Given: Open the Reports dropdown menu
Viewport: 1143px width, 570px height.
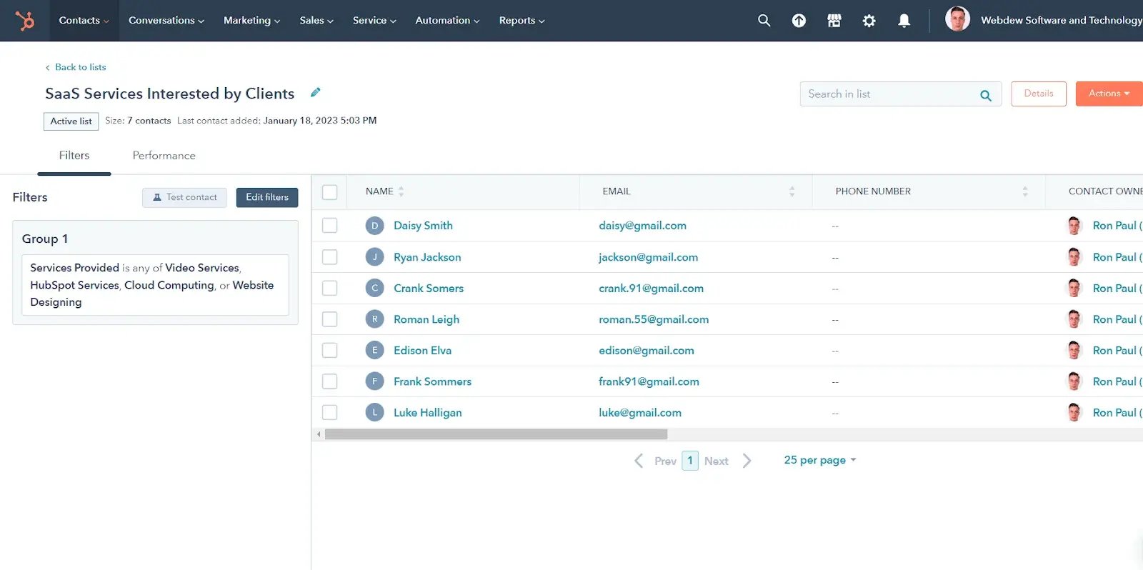Looking at the screenshot, I should click(522, 21).
